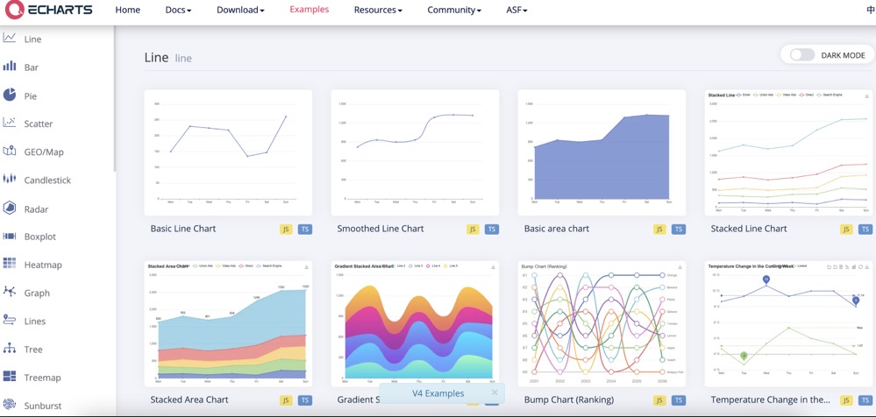
Task: Select the Scatter chart sidebar icon
Action: tap(10, 123)
